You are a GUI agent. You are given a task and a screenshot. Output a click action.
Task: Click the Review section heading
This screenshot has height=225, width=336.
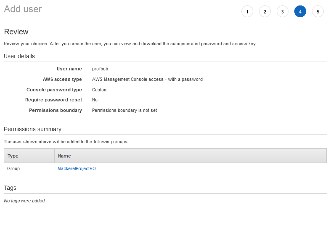(x=16, y=32)
